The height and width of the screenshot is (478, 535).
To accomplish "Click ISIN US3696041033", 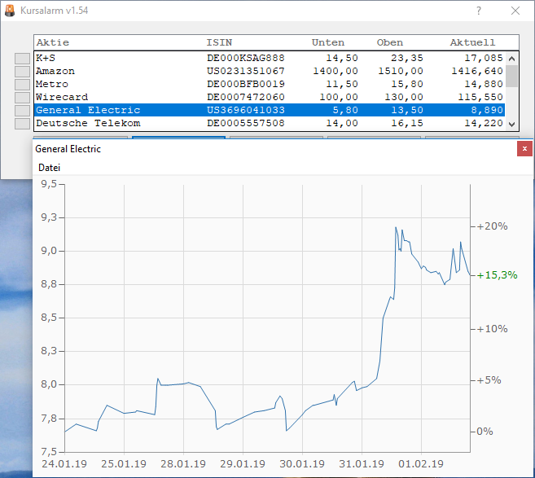I will pos(246,110).
